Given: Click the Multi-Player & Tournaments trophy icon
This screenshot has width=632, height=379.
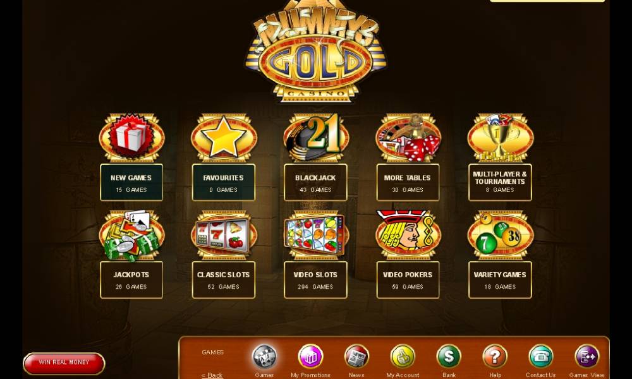Looking at the screenshot, I should [500, 138].
